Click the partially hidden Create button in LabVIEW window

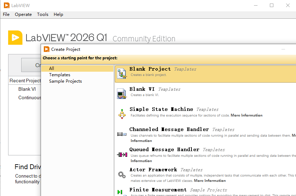click(x=31, y=65)
